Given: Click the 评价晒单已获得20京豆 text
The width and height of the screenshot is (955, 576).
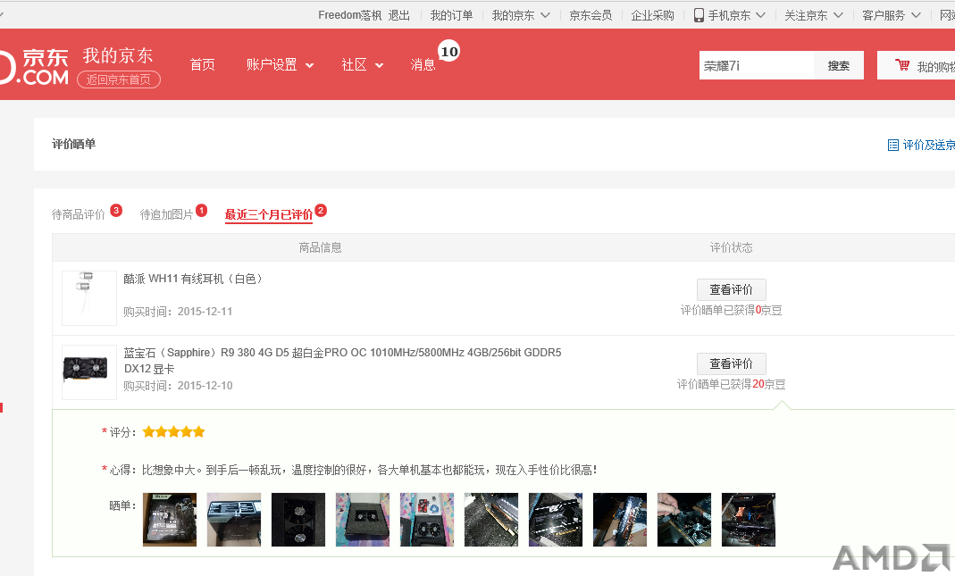Looking at the screenshot, I should point(732,384).
